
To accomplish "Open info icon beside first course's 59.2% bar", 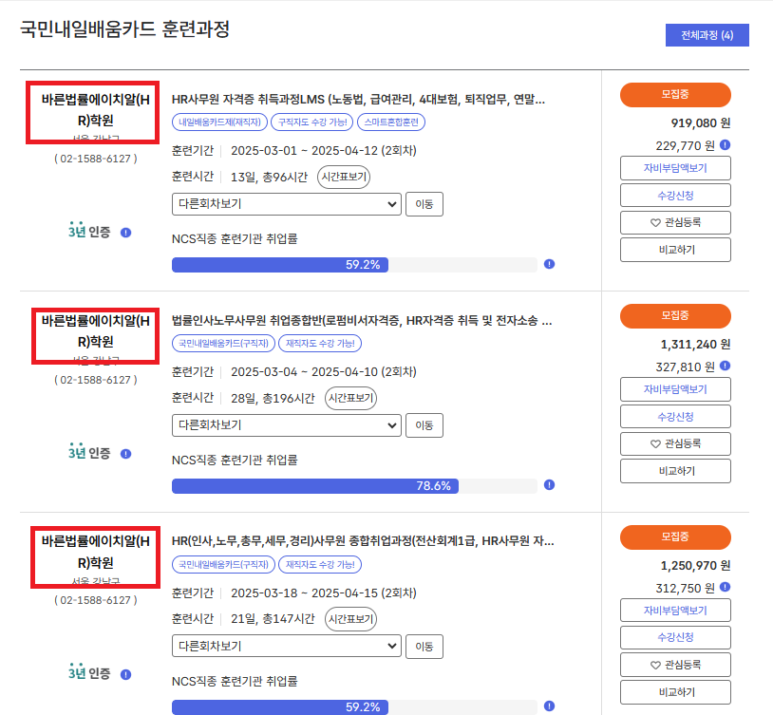I will pyautogui.click(x=550, y=265).
